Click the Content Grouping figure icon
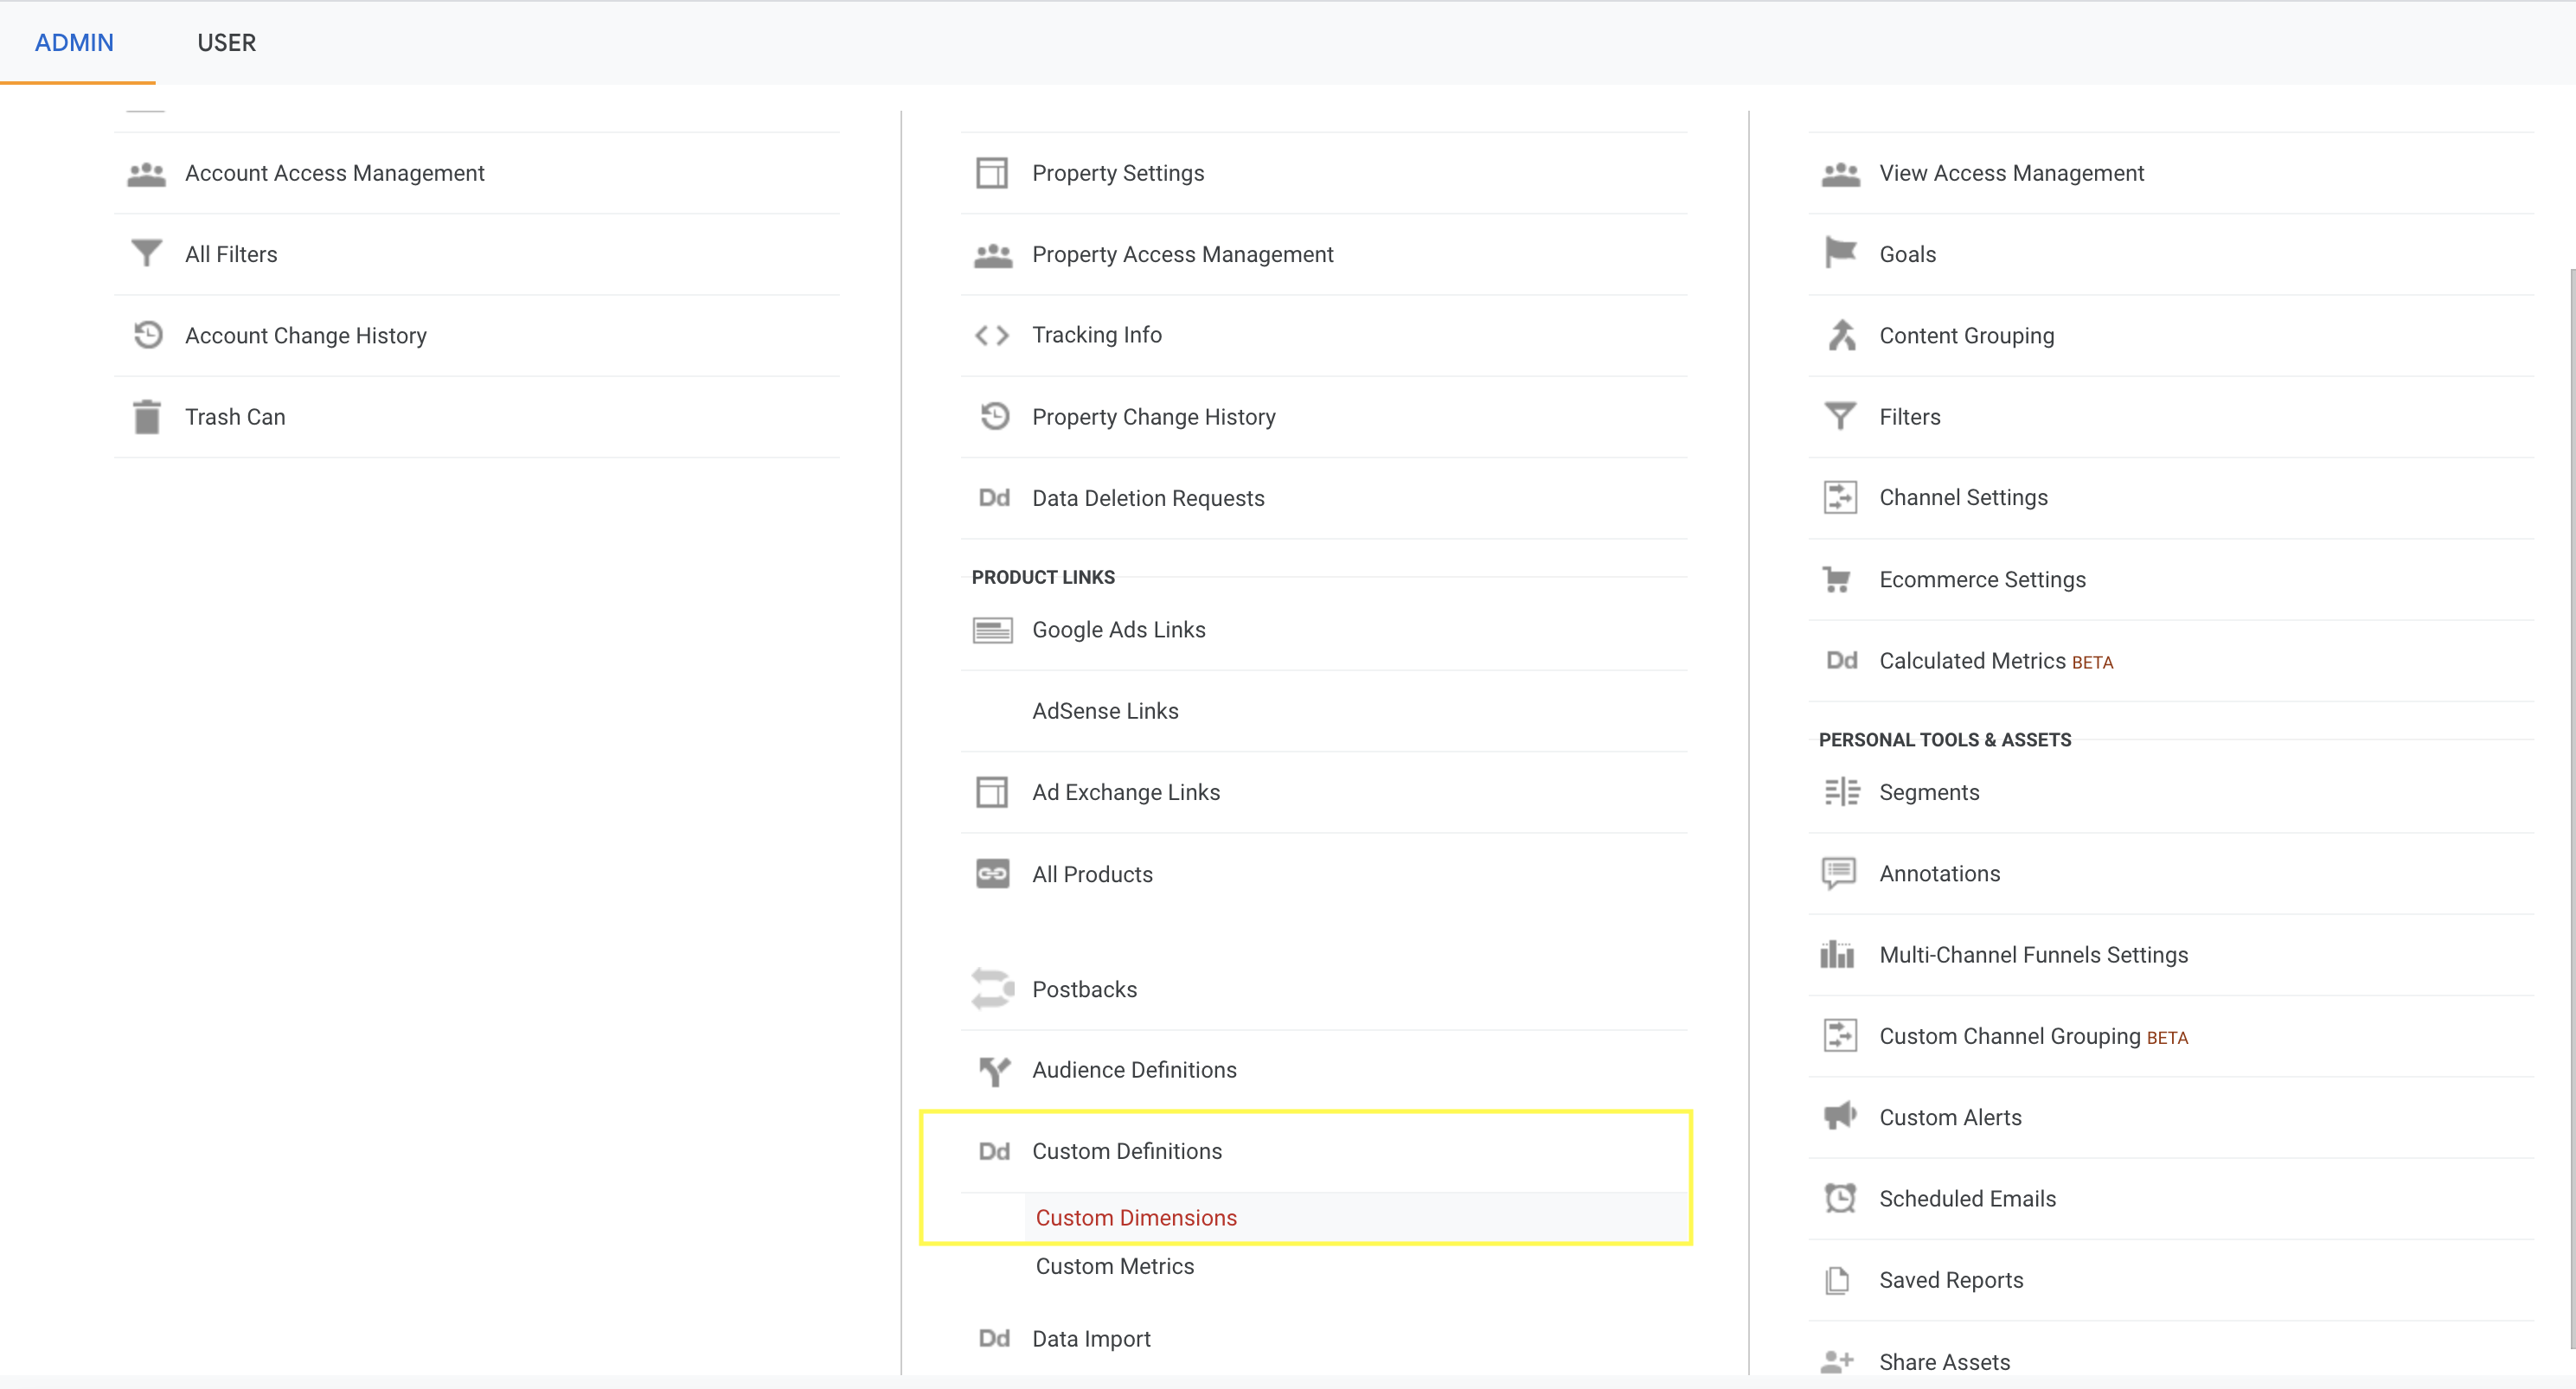Viewport: 2576px width, 1389px height. click(x=1840, y=335)
